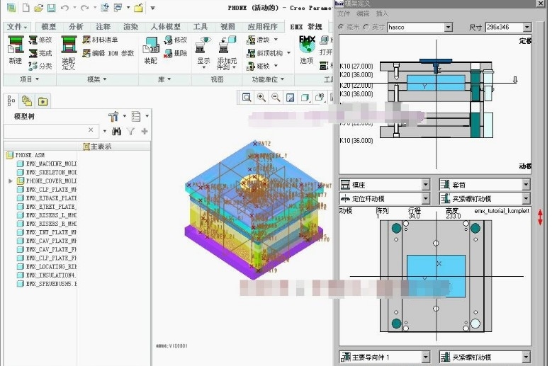
Task: Click 删除 in the 库 group
Action: (x=175, y=53)
